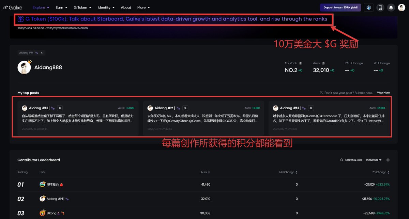
Task: Open the G Token ($100k) Starboard campaign title
Action: [176, 19]
